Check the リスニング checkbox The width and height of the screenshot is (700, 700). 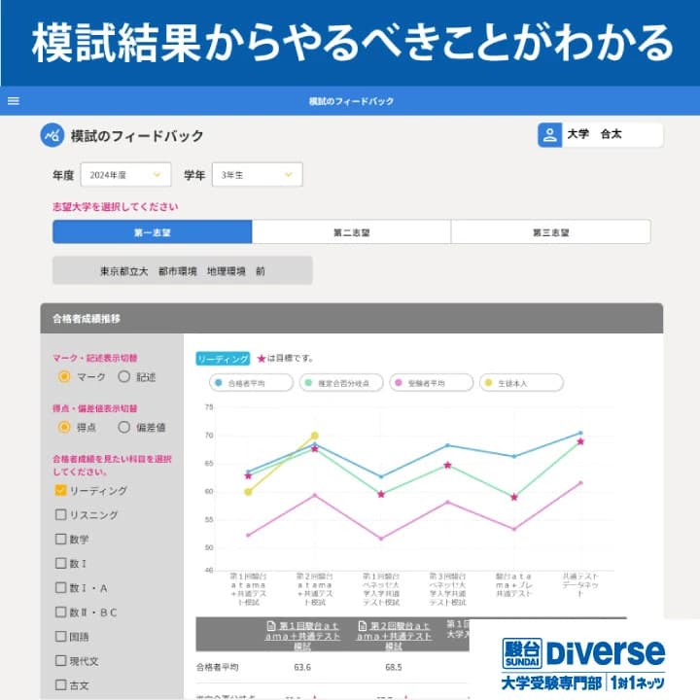(x=60, y=514)
